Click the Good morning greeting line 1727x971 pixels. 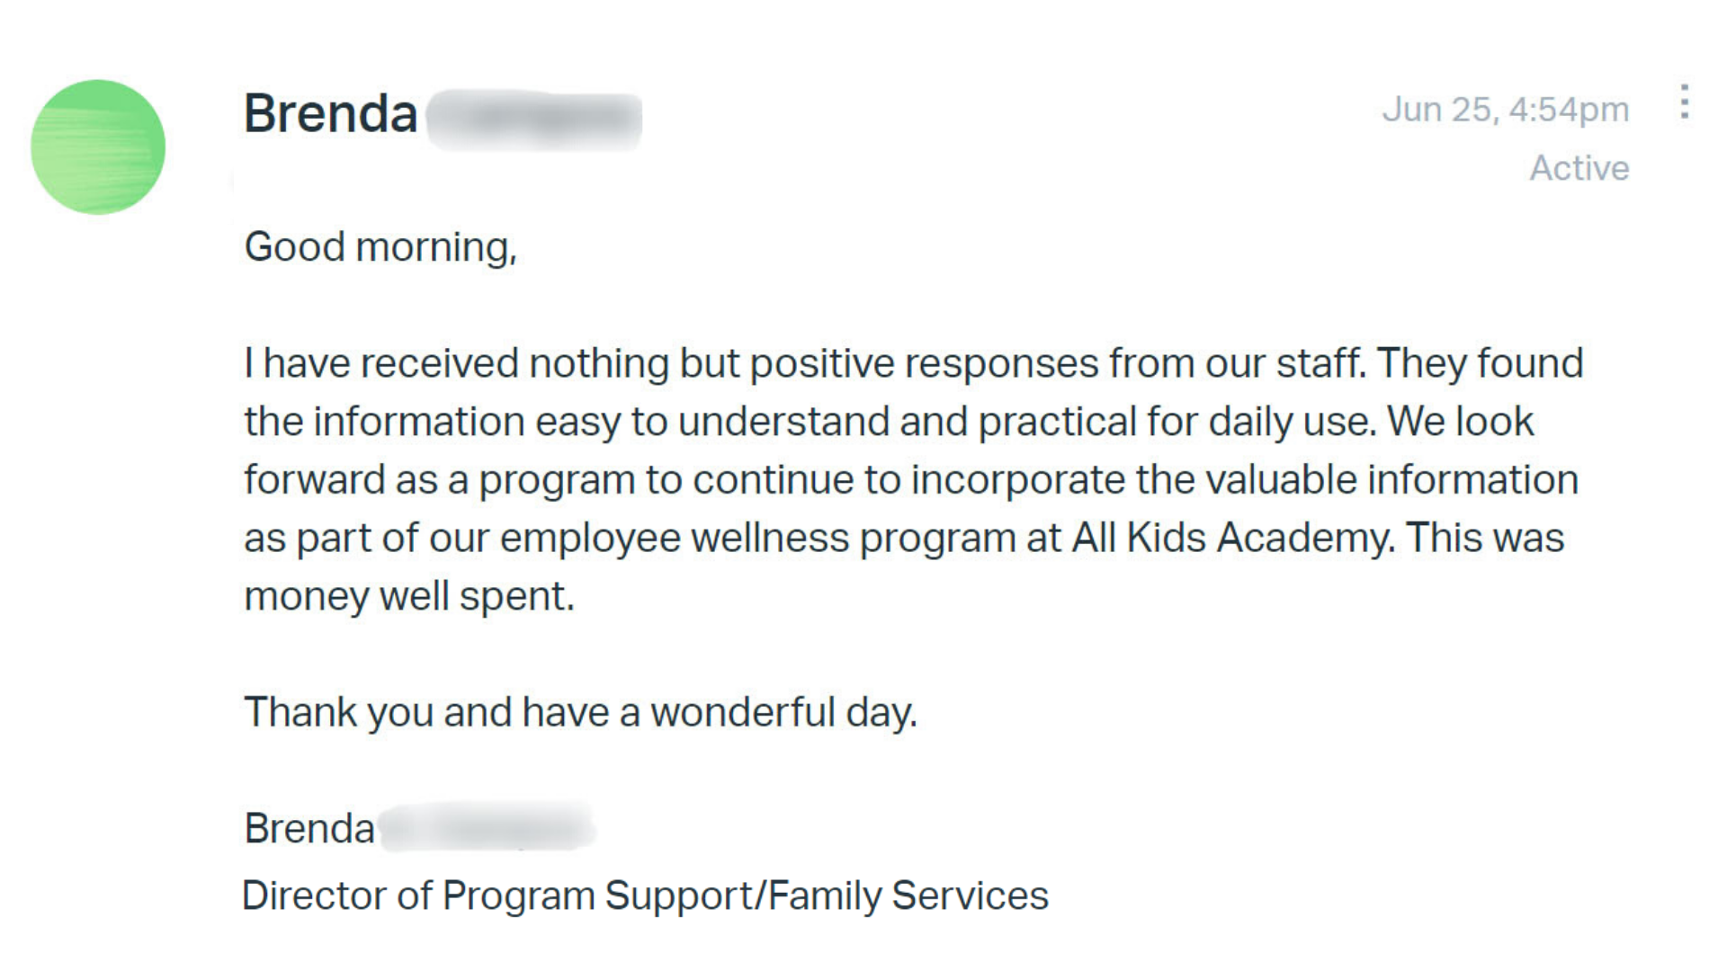point(380,247)
